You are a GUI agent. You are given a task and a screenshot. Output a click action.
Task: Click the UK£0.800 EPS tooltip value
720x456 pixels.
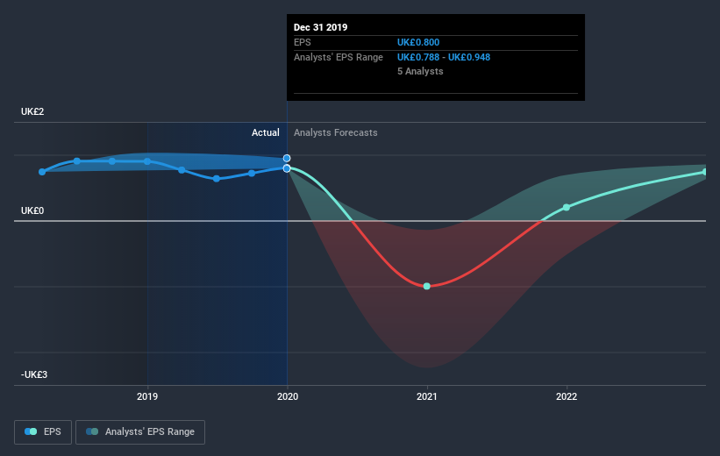[418, 42]
